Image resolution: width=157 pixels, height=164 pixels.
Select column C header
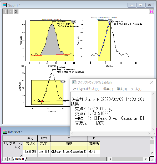point(69,138)
